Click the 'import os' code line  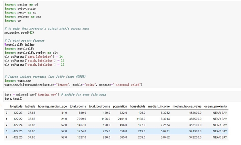pos(13,21)
